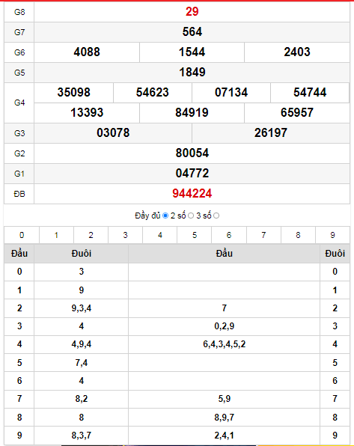The height and width of the screenshot is (446, 354).
Task: Select G6 number 4088
Action: 87,52
